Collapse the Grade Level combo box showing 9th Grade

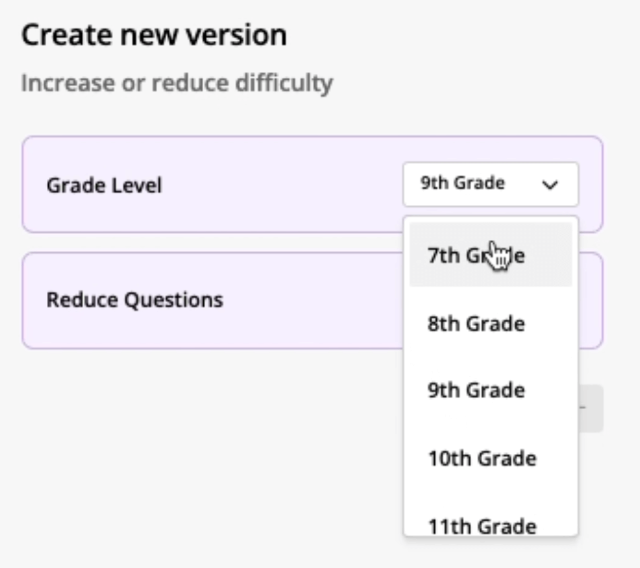tap(490, 185)
